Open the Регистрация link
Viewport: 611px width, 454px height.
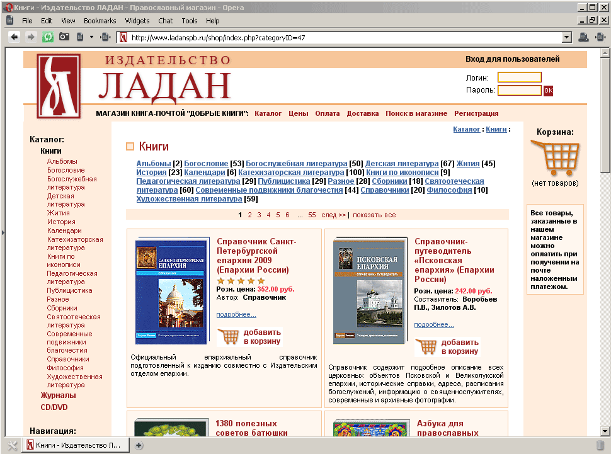coord(476,113)
